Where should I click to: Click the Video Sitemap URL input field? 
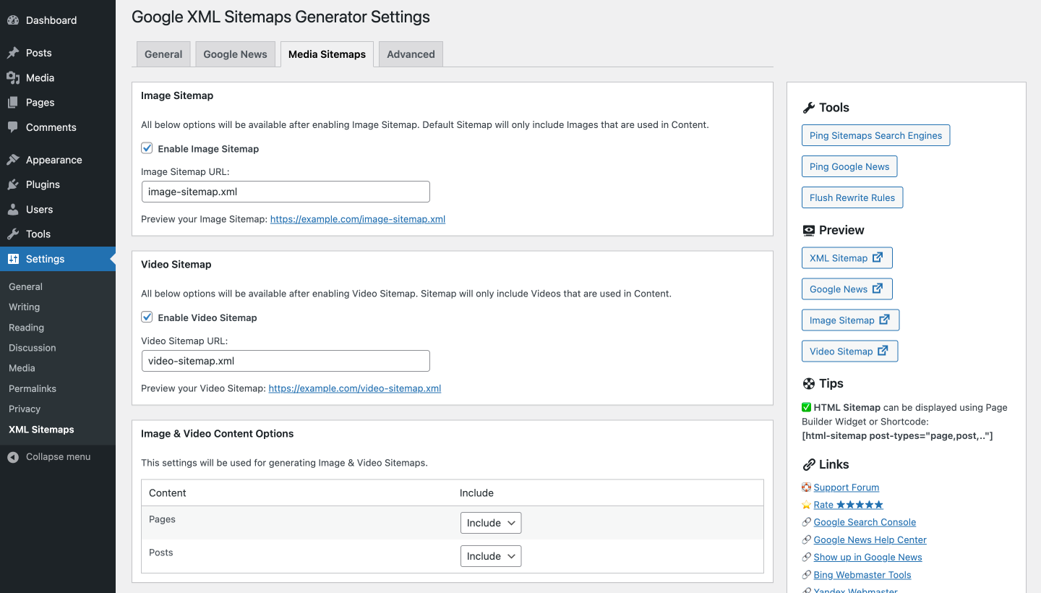click(286, 361)
